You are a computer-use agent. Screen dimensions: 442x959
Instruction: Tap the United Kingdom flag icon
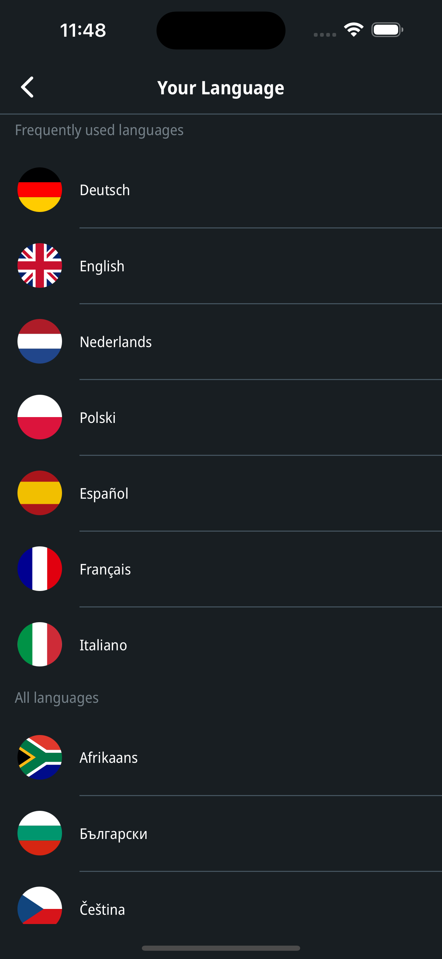pyautogui.click(x=40, y=265)
